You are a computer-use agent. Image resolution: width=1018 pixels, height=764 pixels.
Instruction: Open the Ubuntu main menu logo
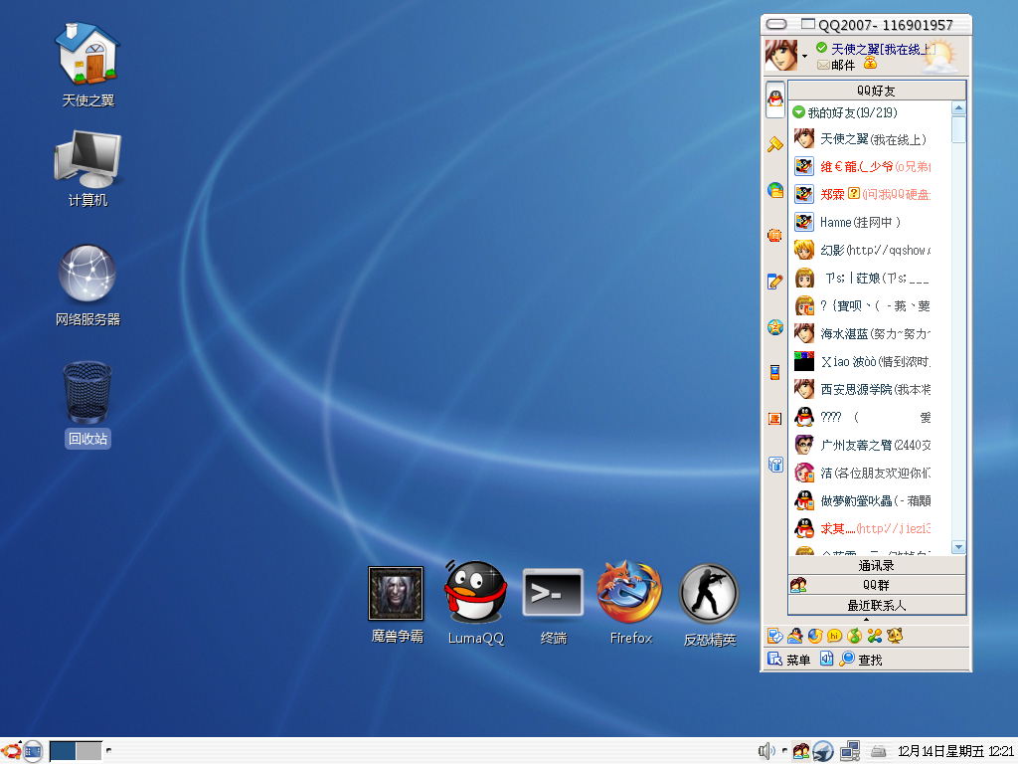point(11,751)
